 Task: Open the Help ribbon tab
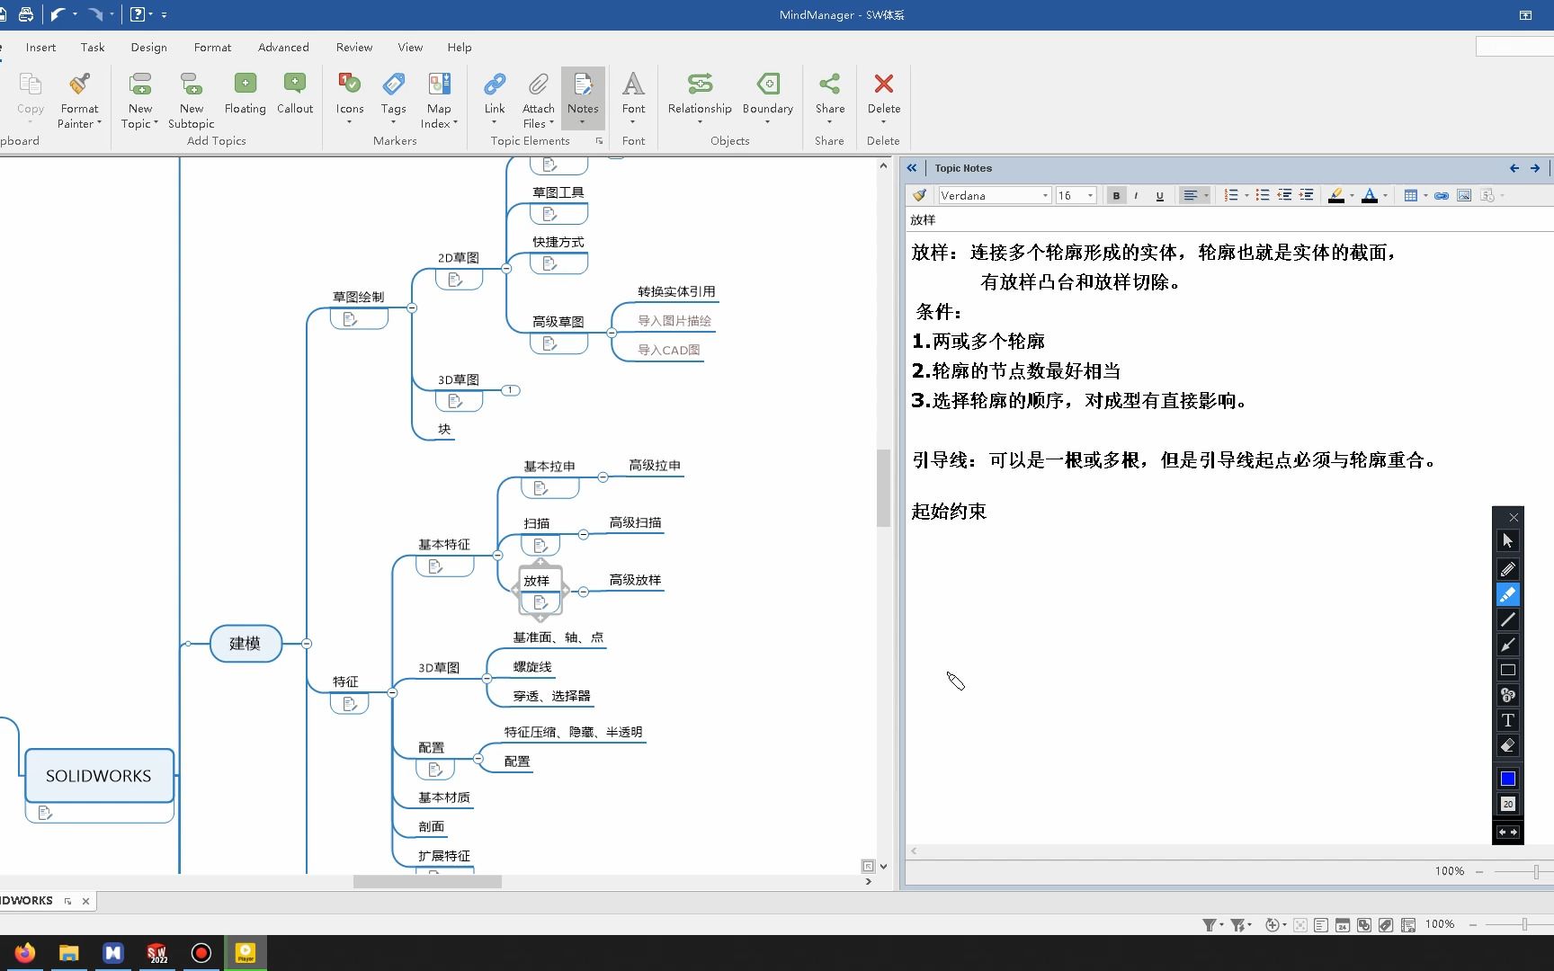pyautogui.click(x=460, y=48)
